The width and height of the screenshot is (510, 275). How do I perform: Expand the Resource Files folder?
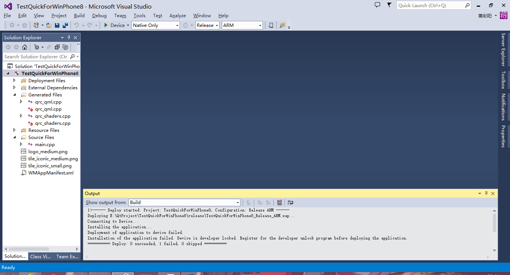pyautogui.click(x=15, y=130)
